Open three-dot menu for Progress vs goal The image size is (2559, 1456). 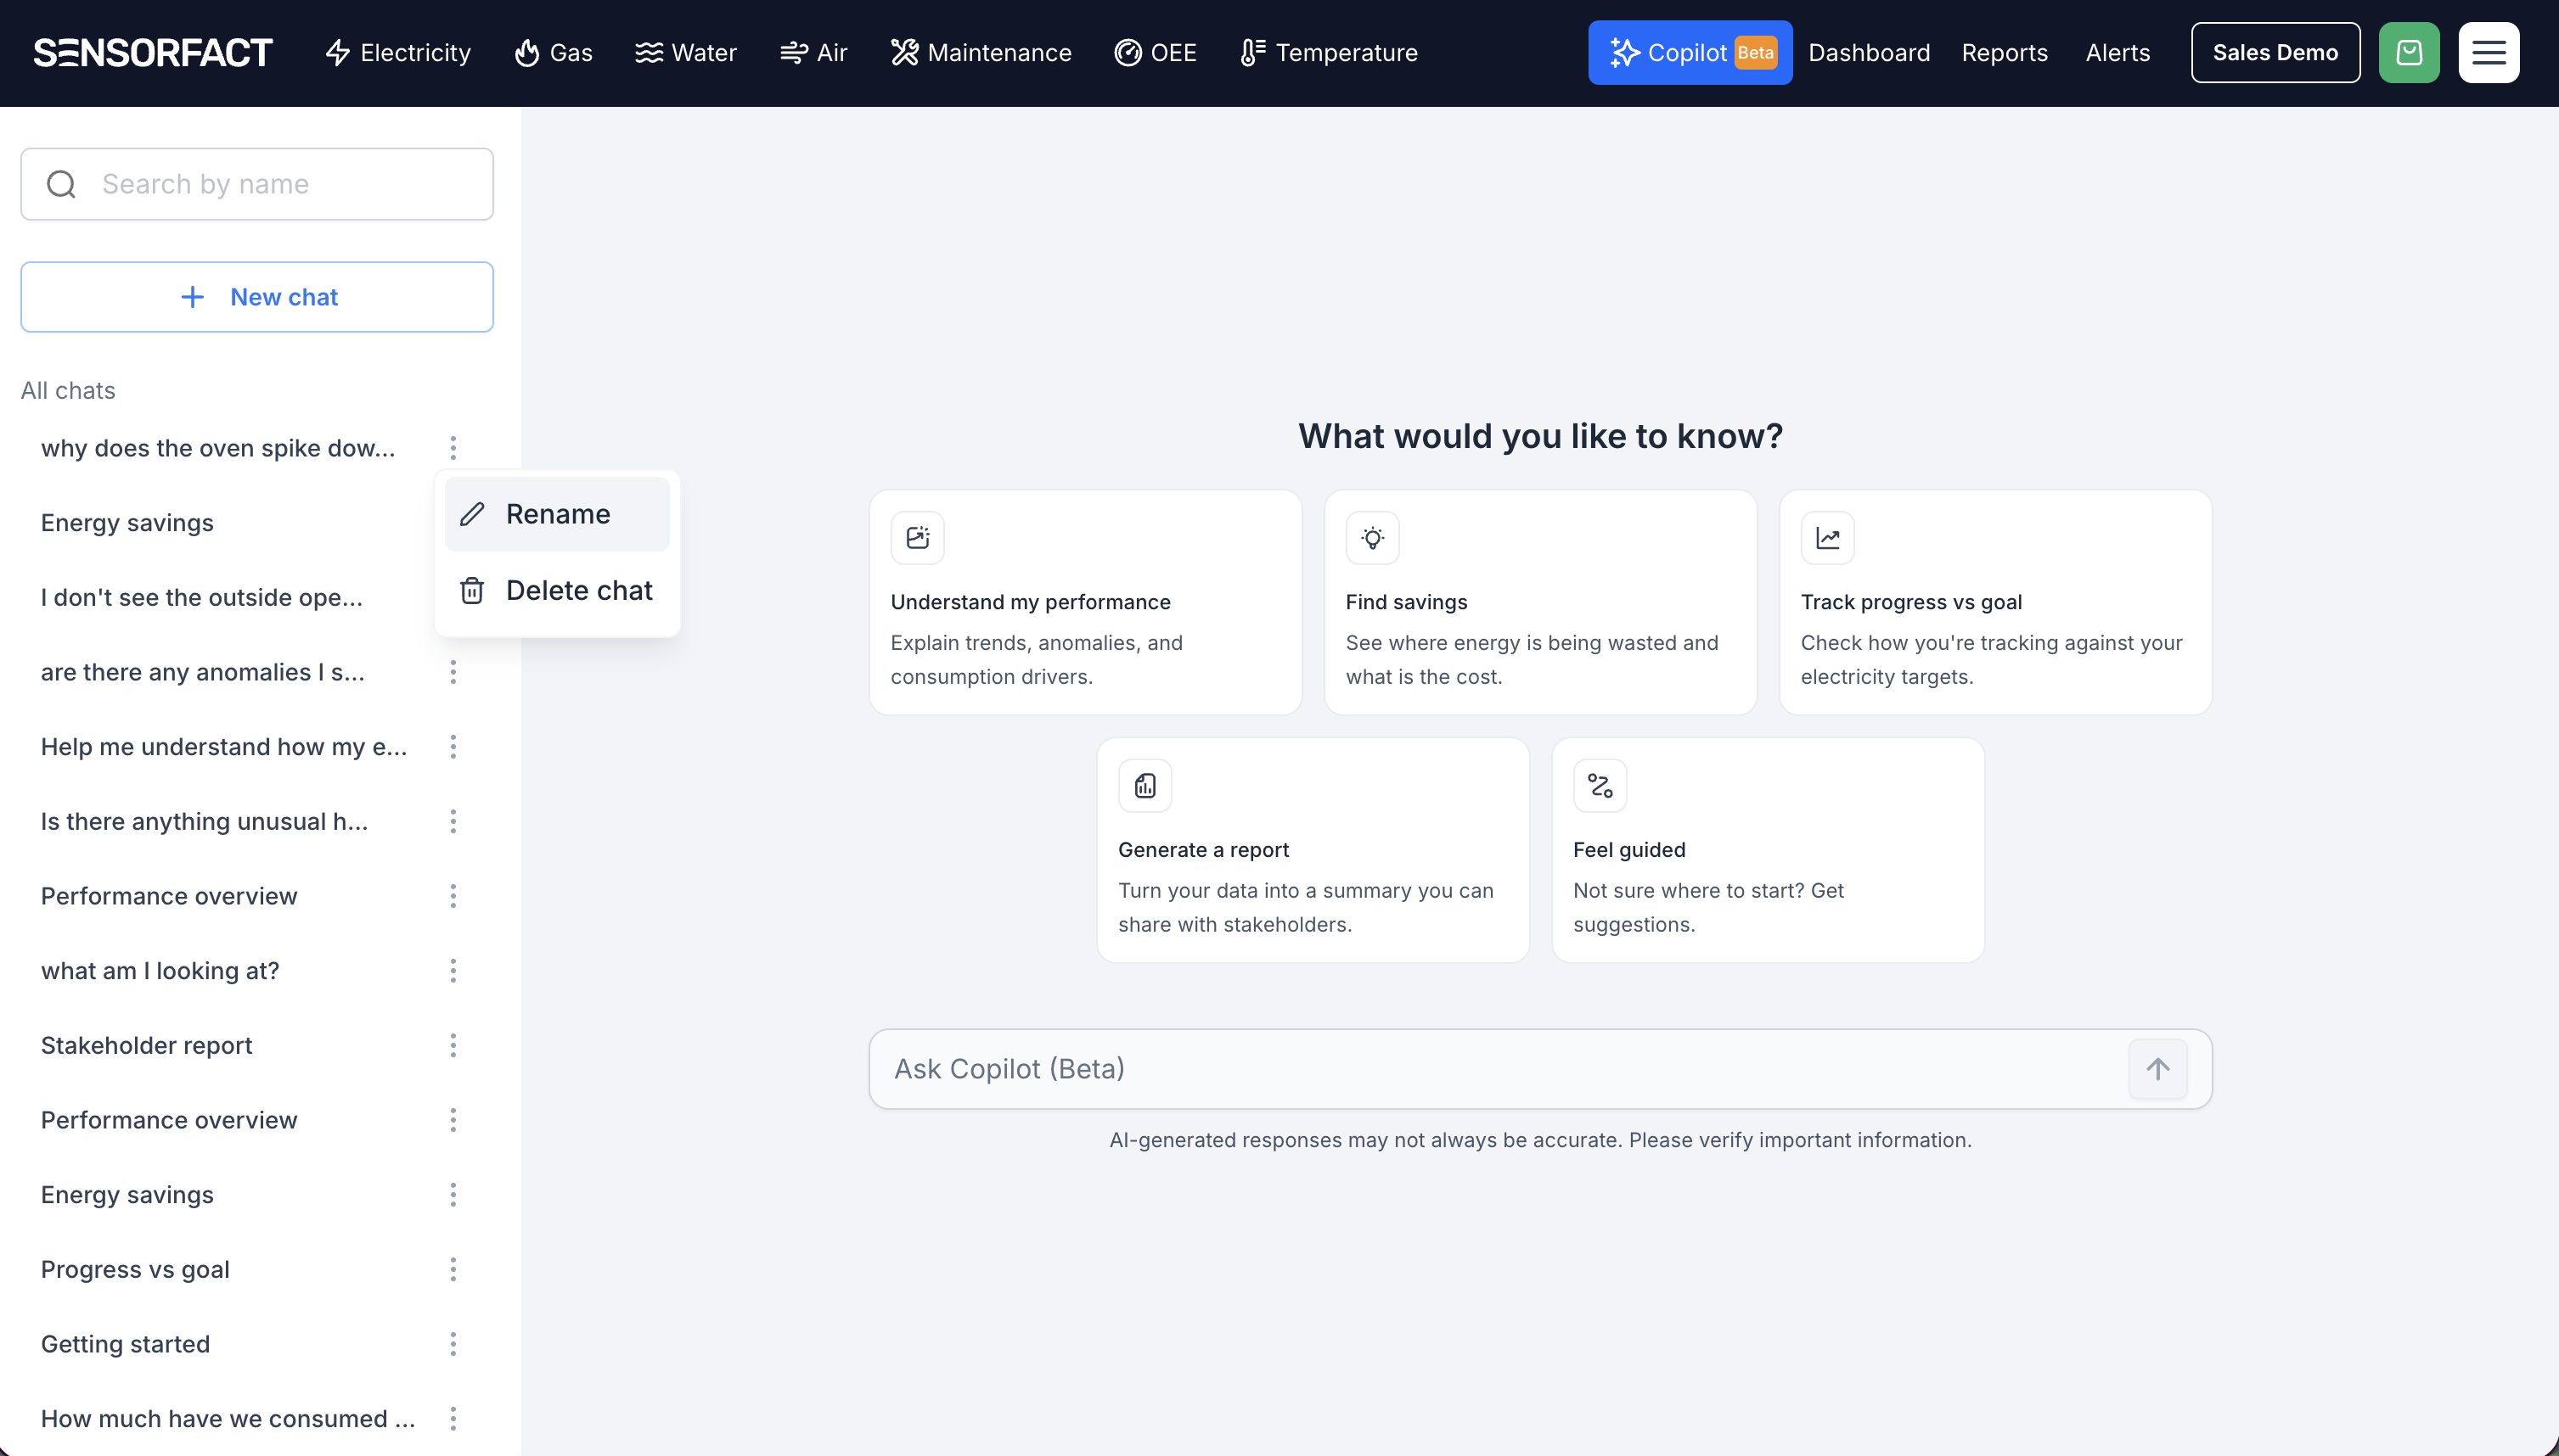(453, 1269)
